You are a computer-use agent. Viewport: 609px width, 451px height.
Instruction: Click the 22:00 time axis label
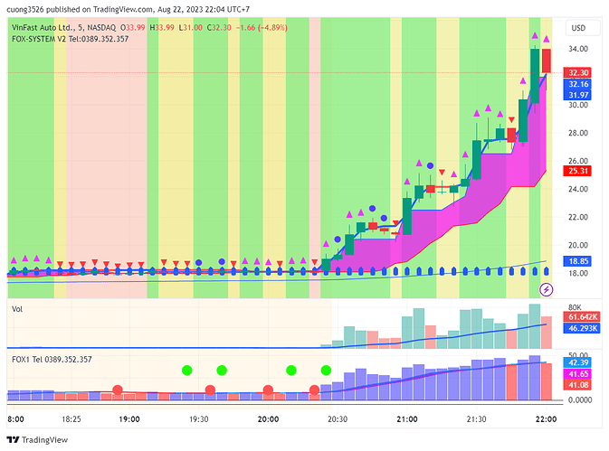pyautogui.click(x=546, y=419)
